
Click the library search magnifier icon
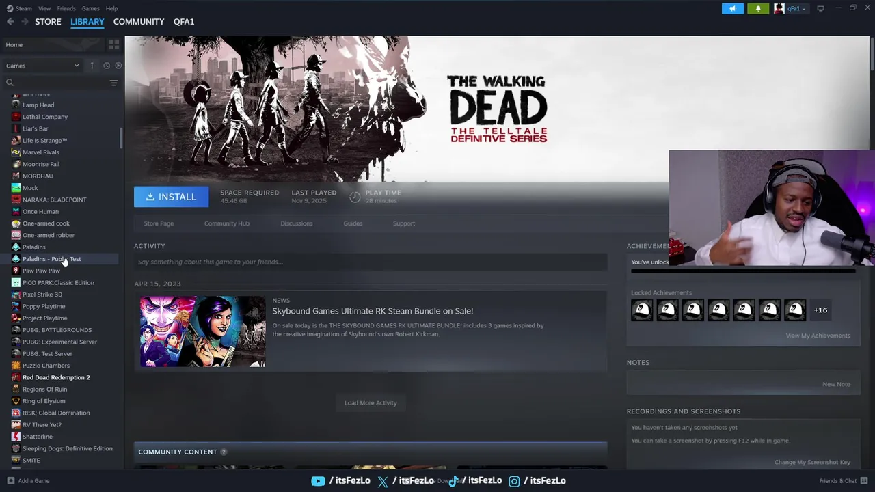tap(10, 83)
